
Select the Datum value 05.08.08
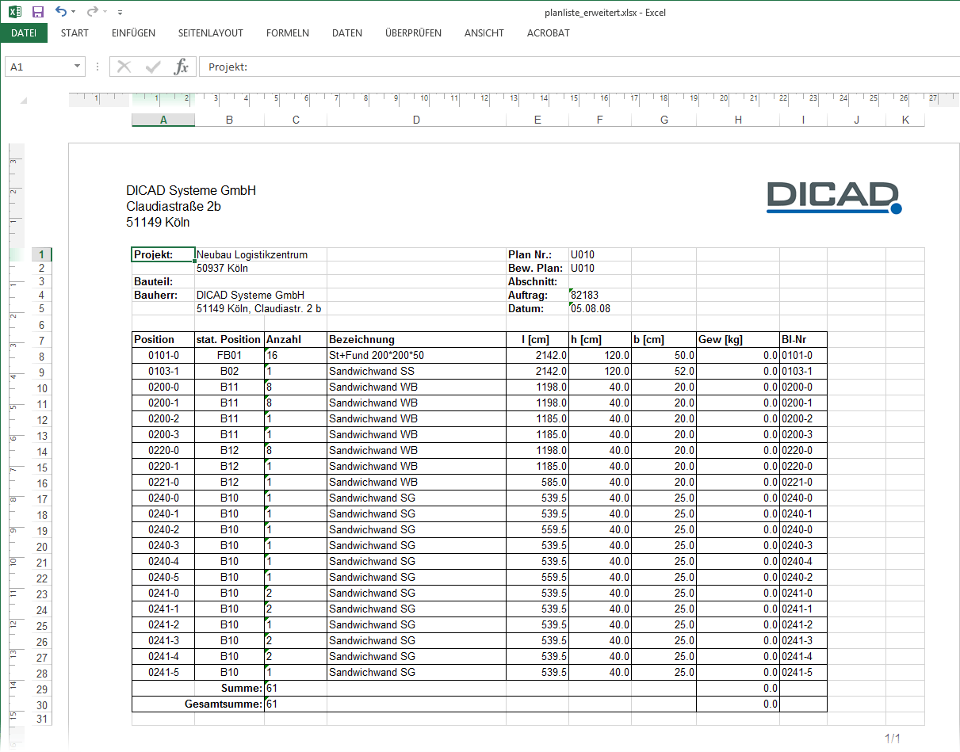point(600,308)
